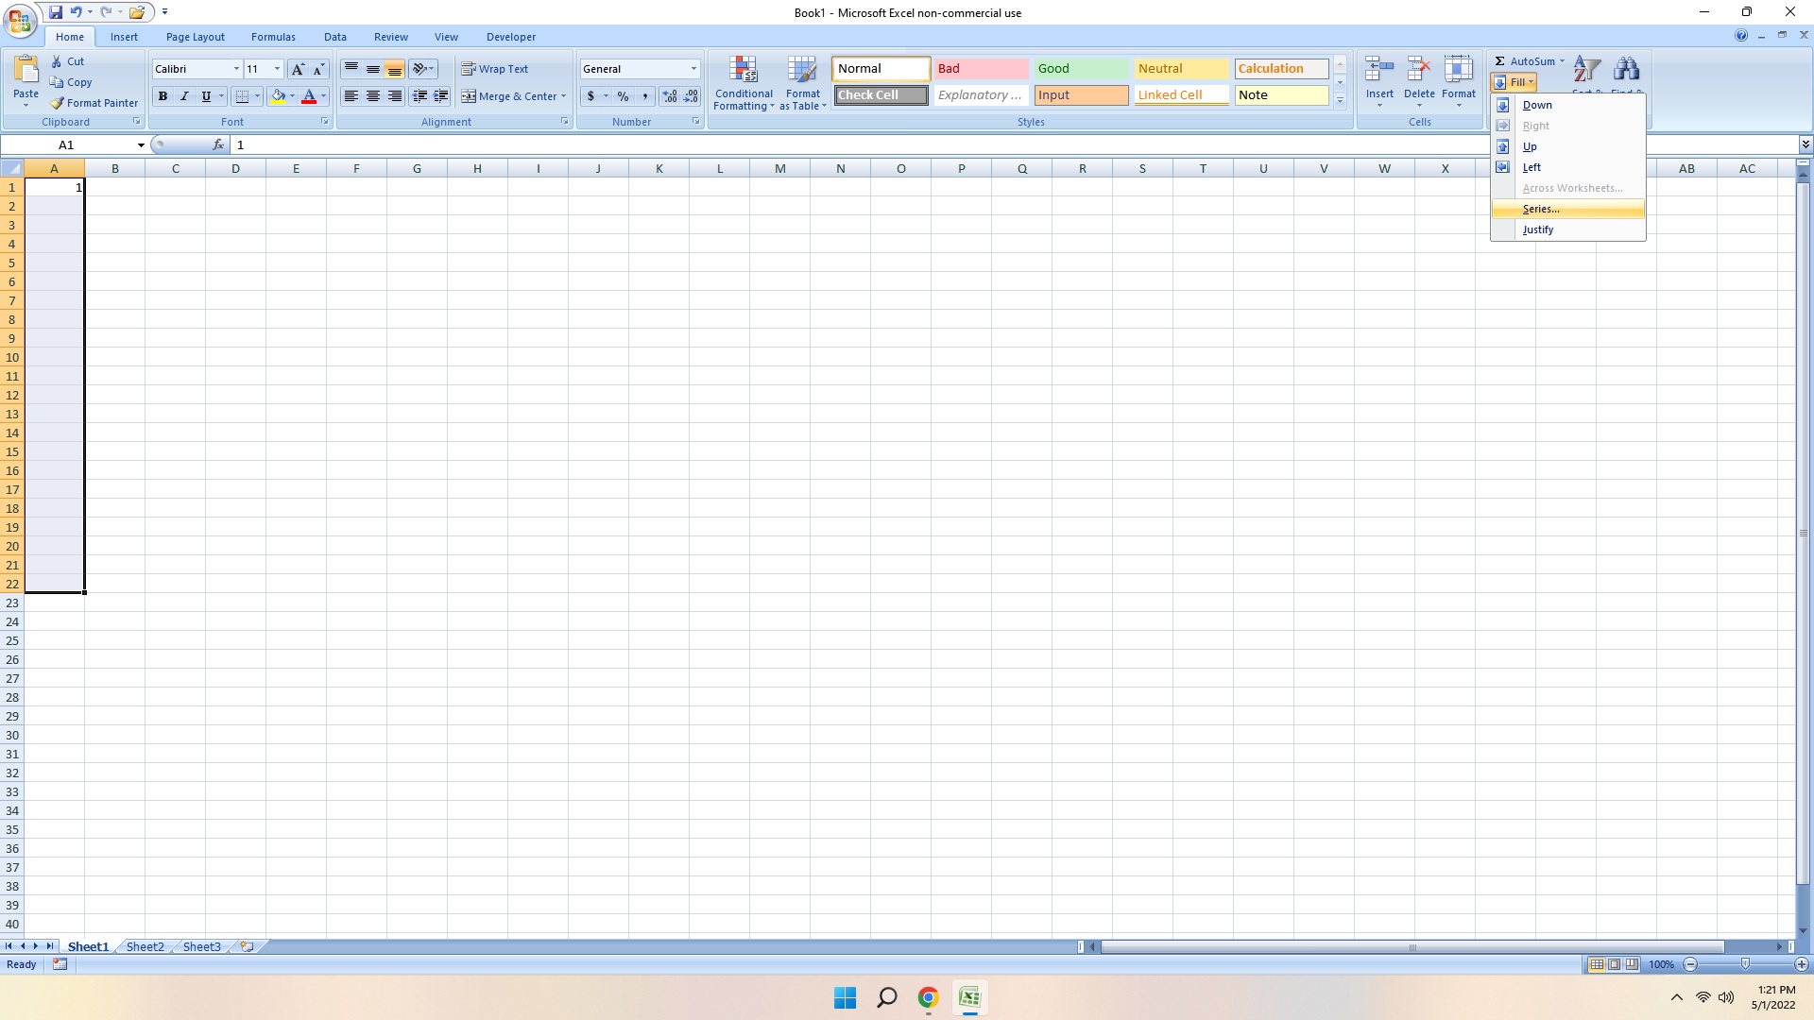This screenshot has width=1814, height=1020.
Task: Switch to the Page Layout tab
Action: 195,37
